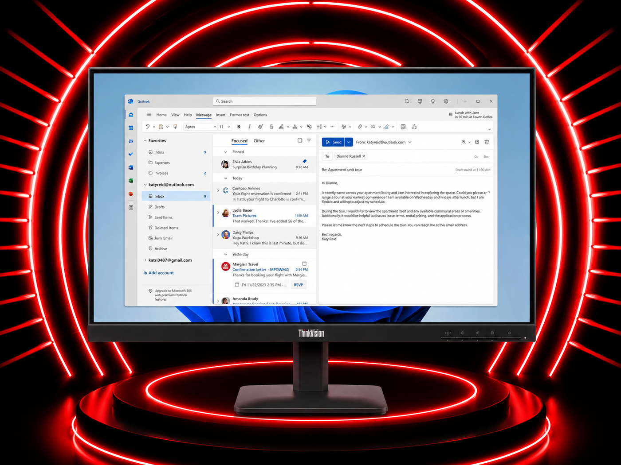Open the Mail view in left rail
The width and height of the screenshot is (621, 465).
point(131,115)
